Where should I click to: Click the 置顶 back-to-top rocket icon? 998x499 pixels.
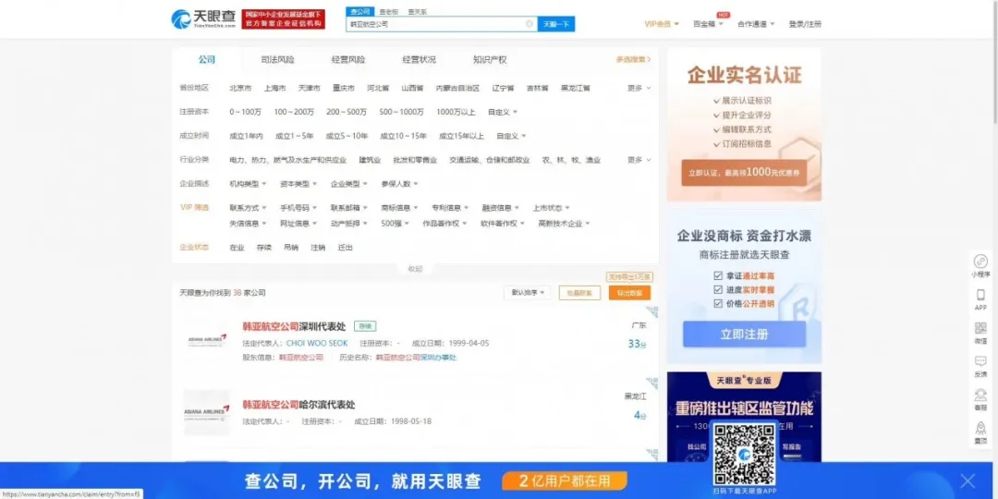pyautogui.click(x=980, y=432)
